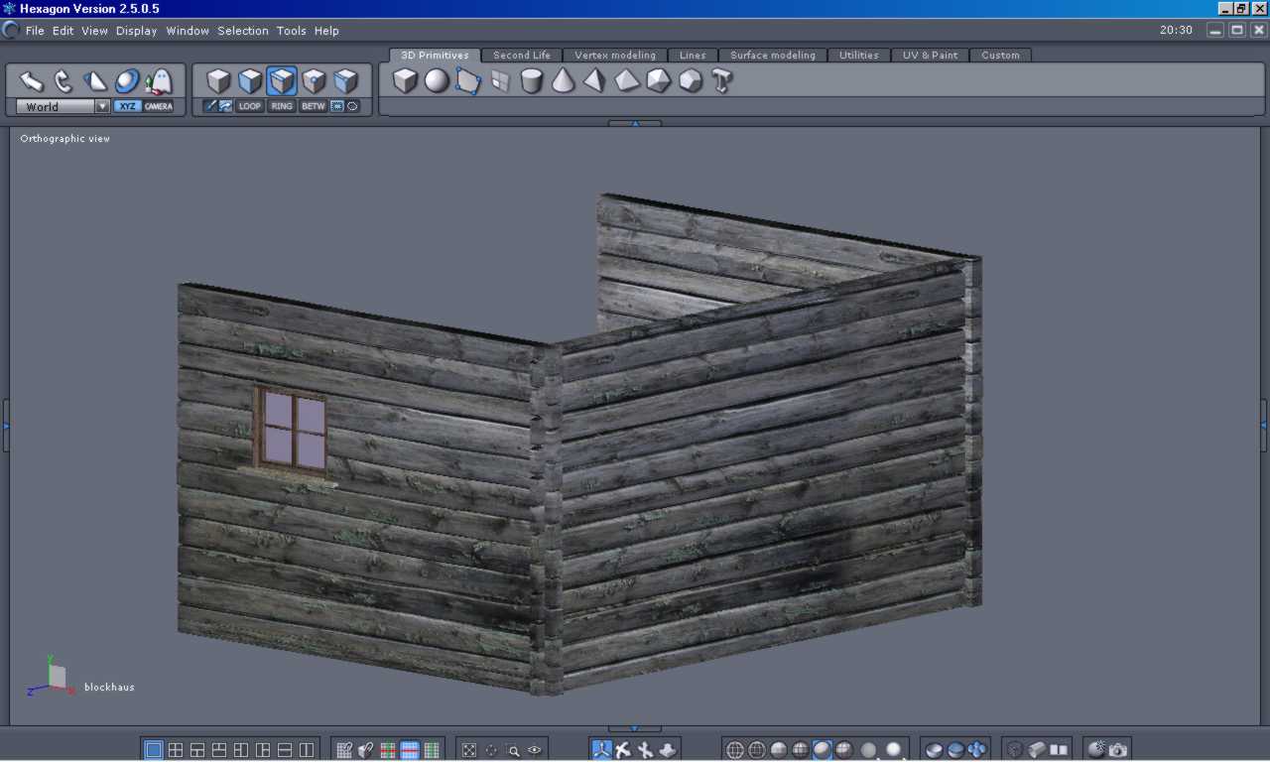
Task: Create a Cylinder primitive
Action: pos(532,80)
